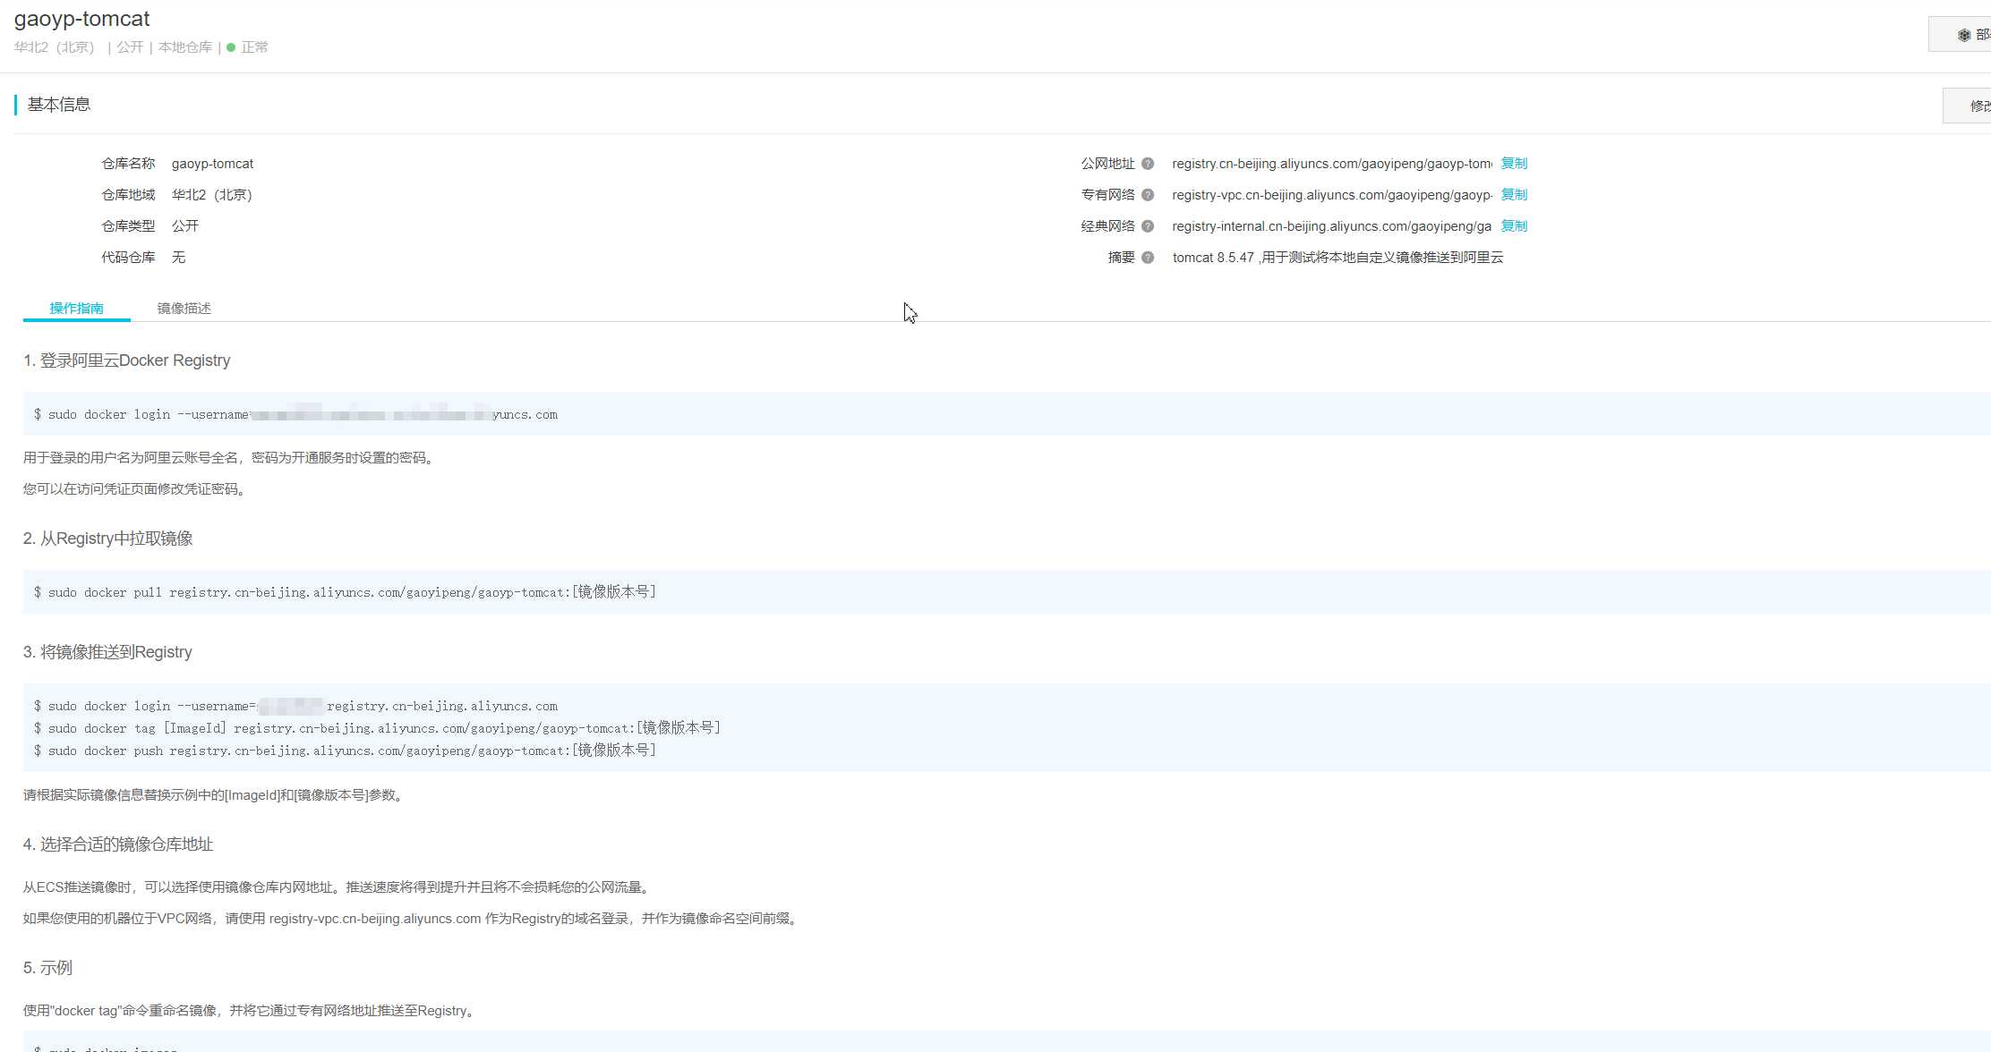Select the 操作指南 tab
Viewport: 1991px width, 1052px height.
click(76, 308)
